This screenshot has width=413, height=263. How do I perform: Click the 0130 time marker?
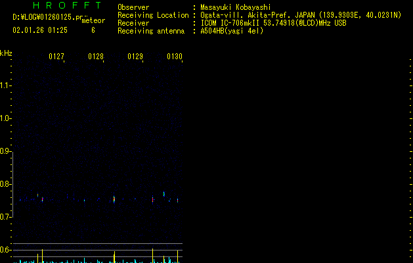tap(175, 57)
